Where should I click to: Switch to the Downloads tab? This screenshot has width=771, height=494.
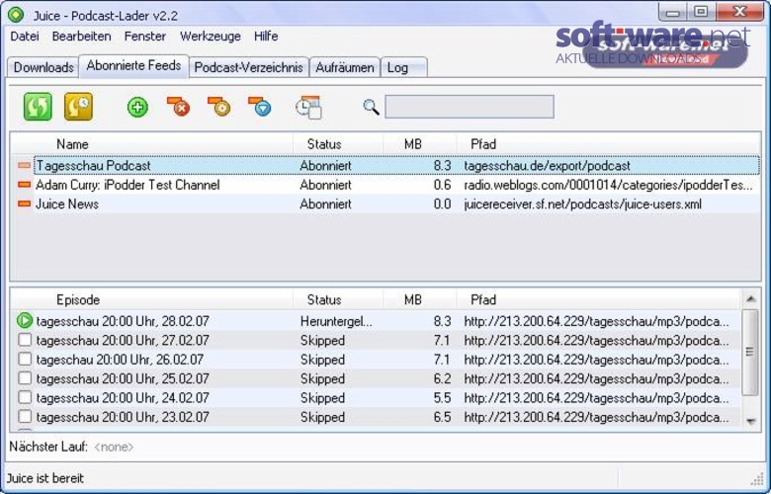point(43,67)
